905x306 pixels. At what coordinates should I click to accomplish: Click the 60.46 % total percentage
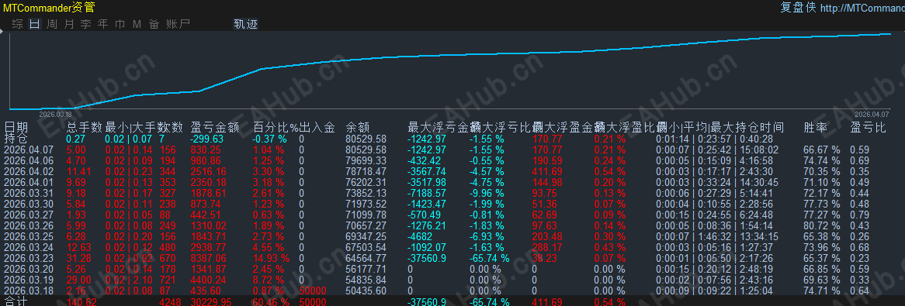click(272, 301)
